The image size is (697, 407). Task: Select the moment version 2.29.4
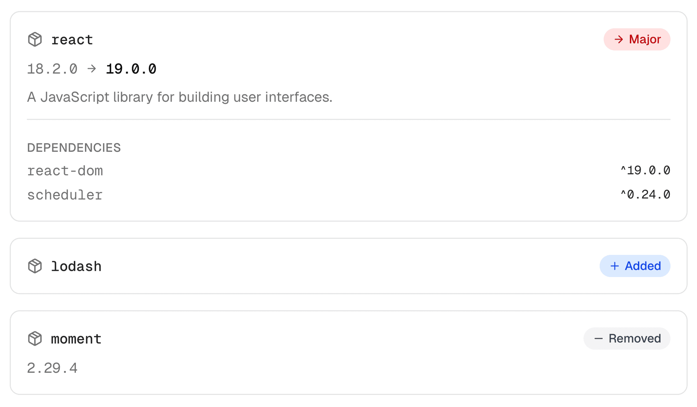coord(52,368)
